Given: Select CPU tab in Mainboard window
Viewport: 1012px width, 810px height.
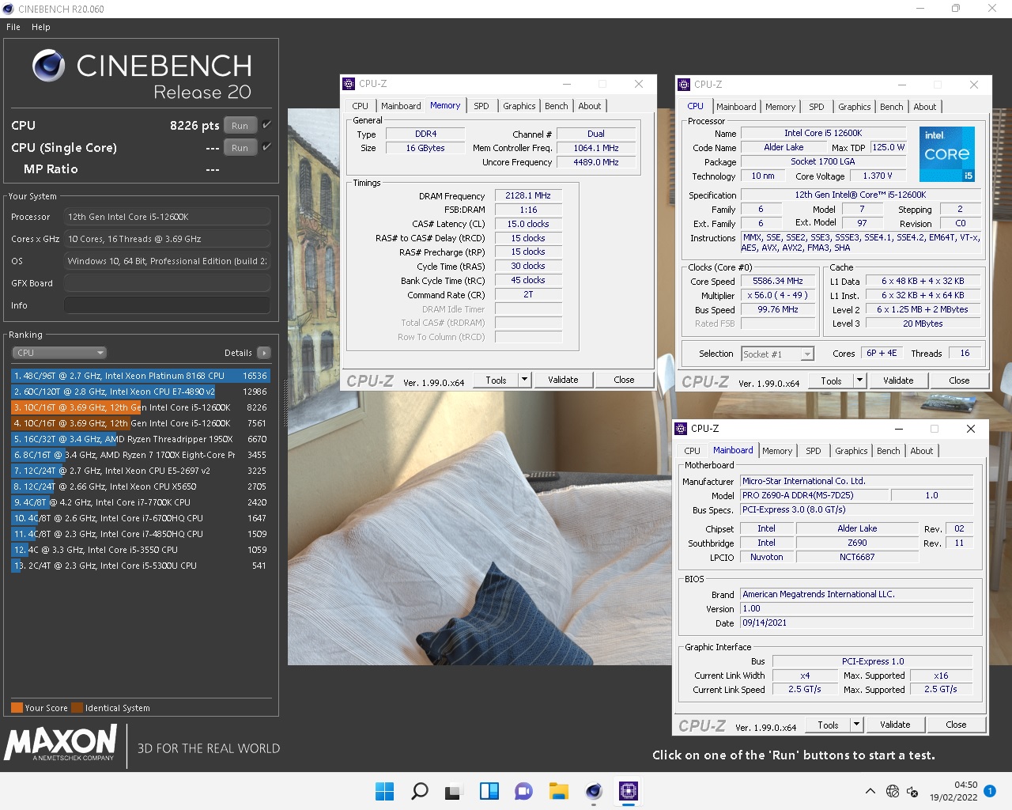Looking at the screenshot, I should [692, 451].
